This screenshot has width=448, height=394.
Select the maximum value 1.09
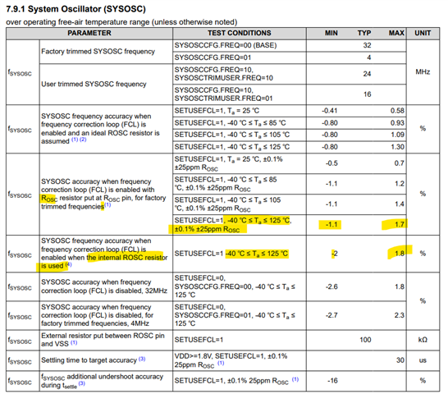click(x=397, y=135)
